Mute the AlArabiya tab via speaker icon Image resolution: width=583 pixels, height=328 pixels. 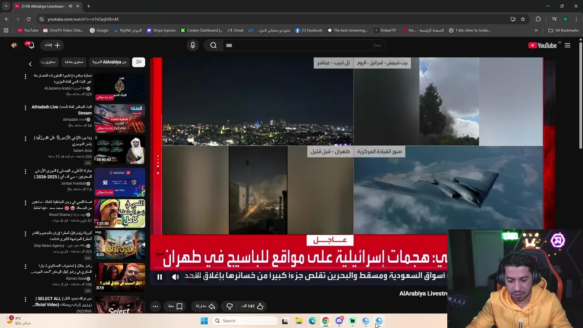(x=70, y=6)
